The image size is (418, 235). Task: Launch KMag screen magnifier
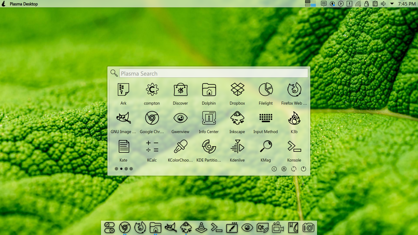click(x=266, y=151)
